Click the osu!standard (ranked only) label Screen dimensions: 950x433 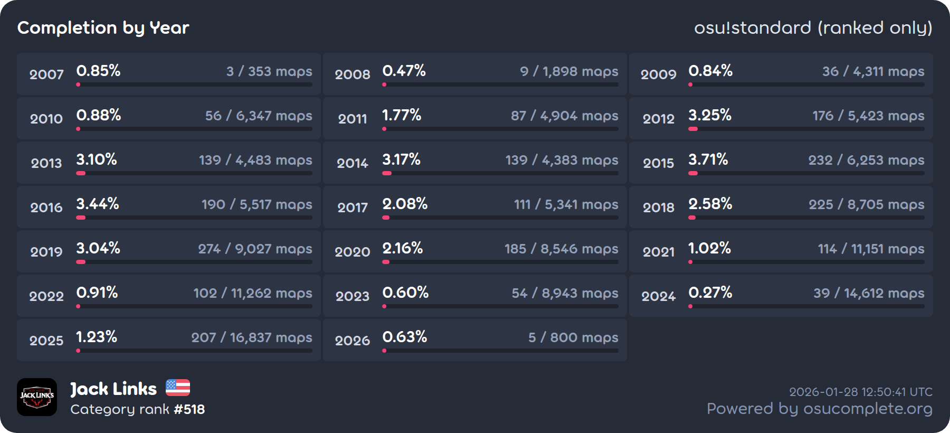tap(813, 27)
